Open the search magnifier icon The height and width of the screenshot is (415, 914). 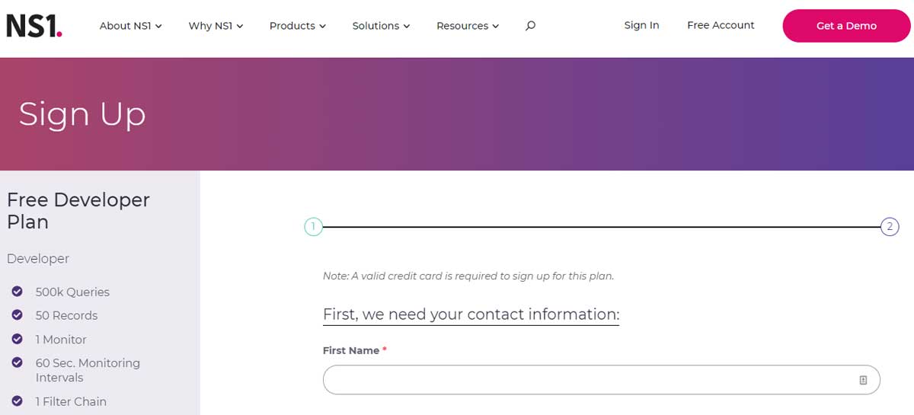531,26
